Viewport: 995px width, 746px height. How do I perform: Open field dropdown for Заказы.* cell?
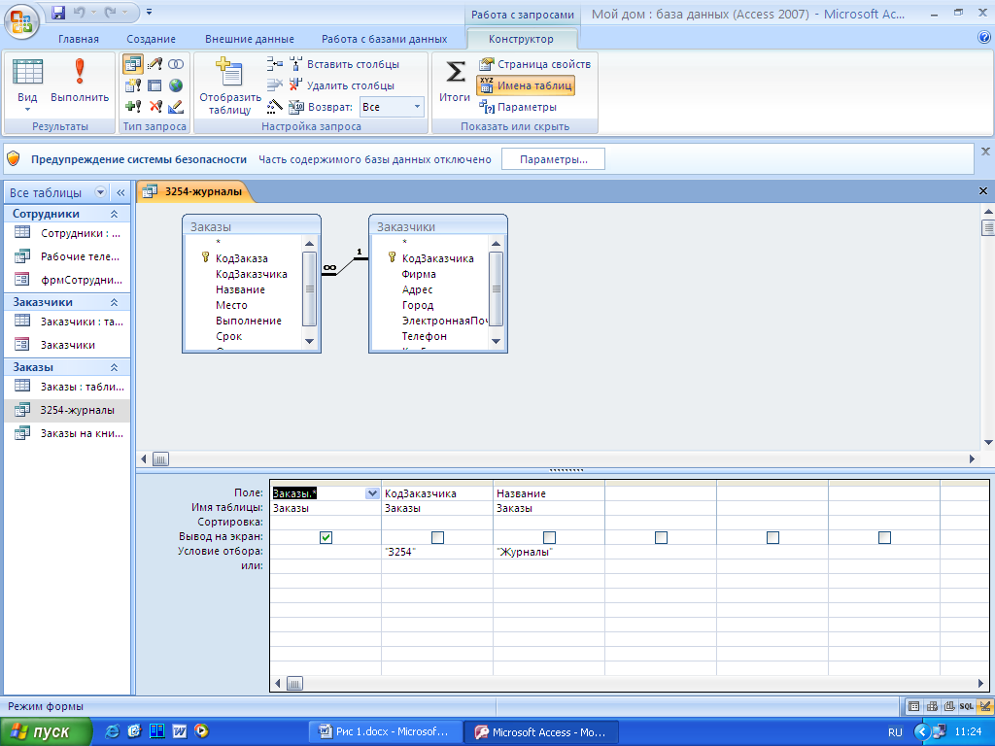372,493
